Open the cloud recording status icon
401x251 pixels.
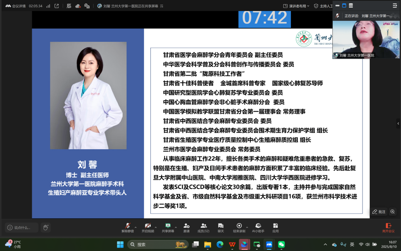(x=78, y=6)
